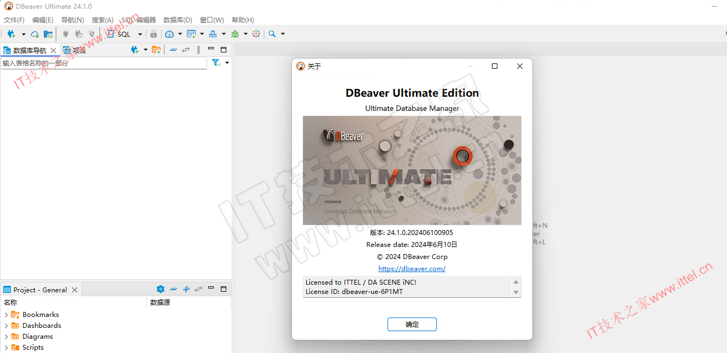Click the new connection plug icon in navigator panel
The image size is (727, 353).
point(135,50)
